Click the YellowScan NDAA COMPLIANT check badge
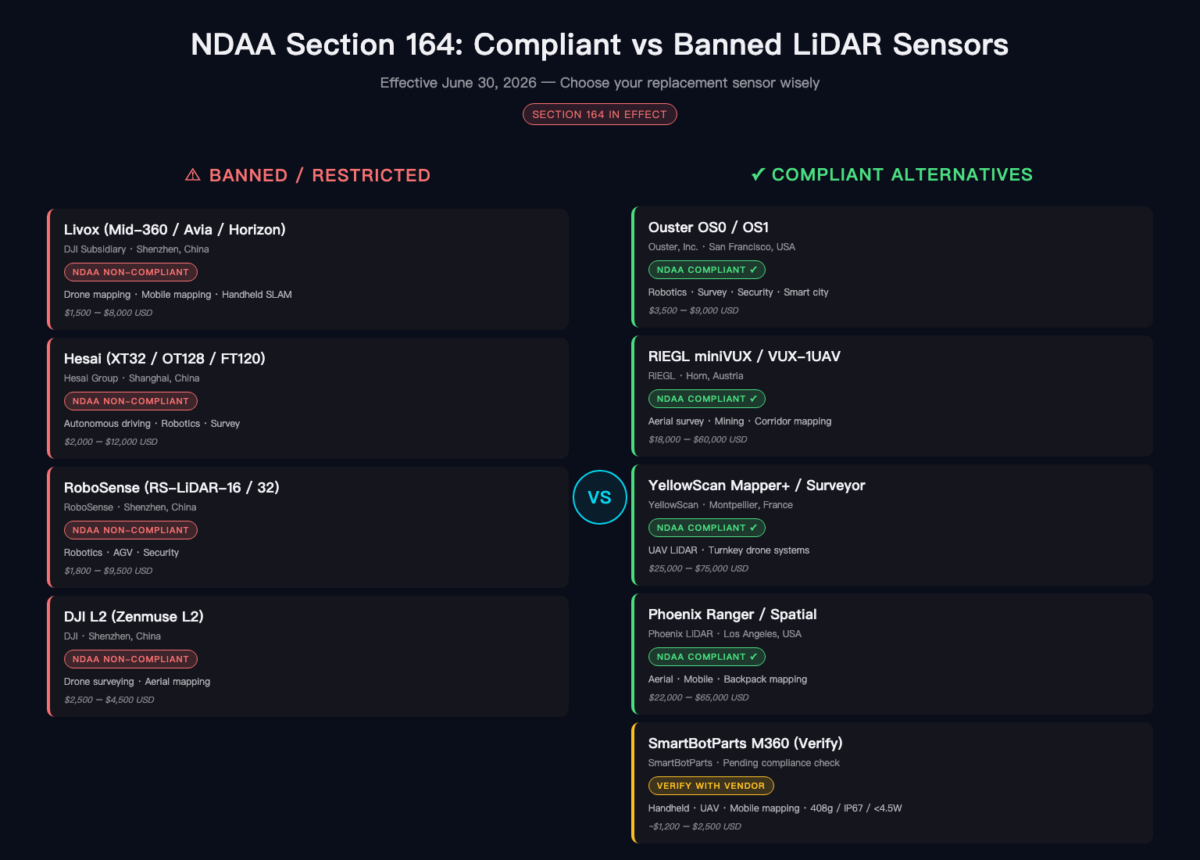This screenshot has height=860, width=1200. click(707, 528)
